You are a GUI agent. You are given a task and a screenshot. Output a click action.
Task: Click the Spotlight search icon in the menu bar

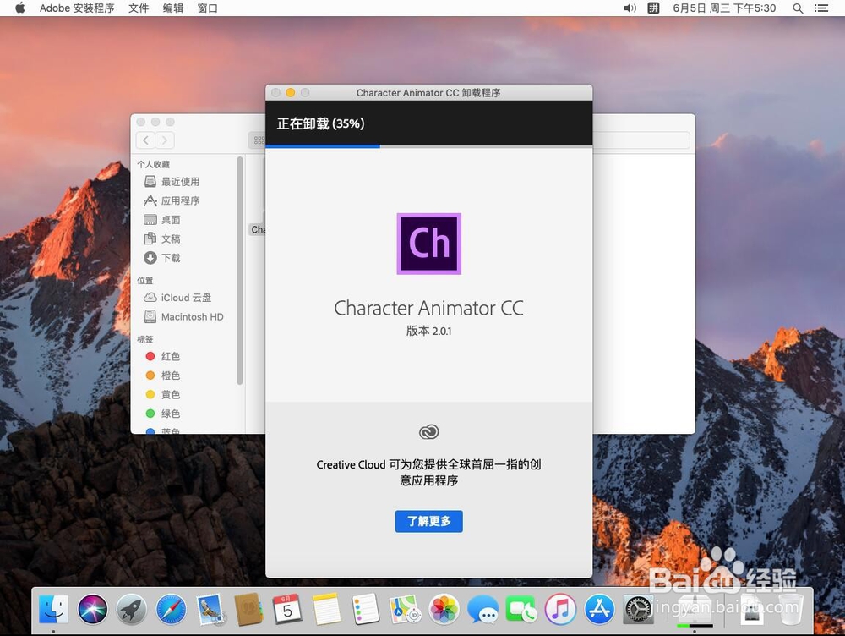coord(797,8)
